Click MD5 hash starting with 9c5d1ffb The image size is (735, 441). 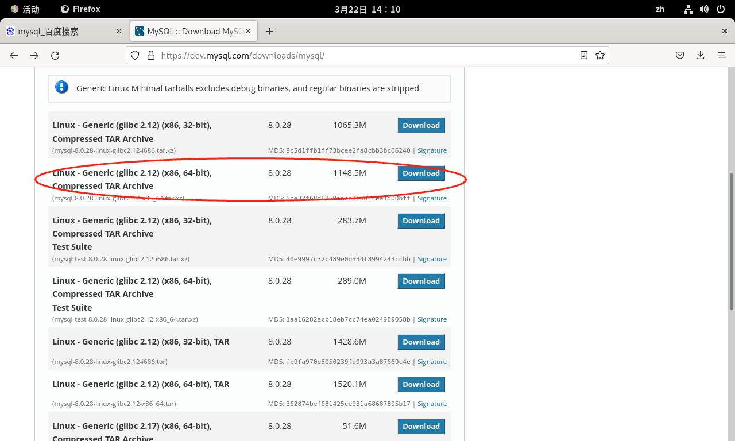(348, 150)
